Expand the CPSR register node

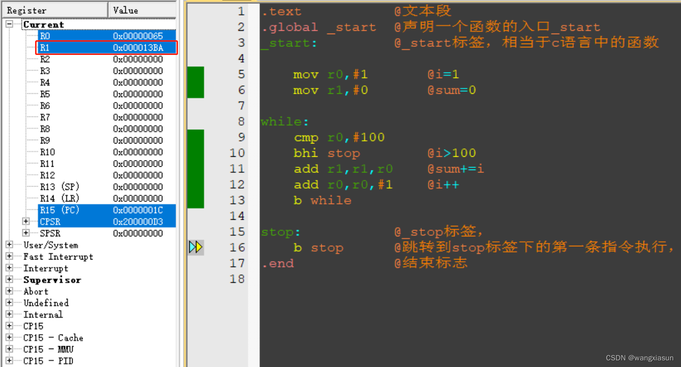pyautogui.click(x=26, y=222)
